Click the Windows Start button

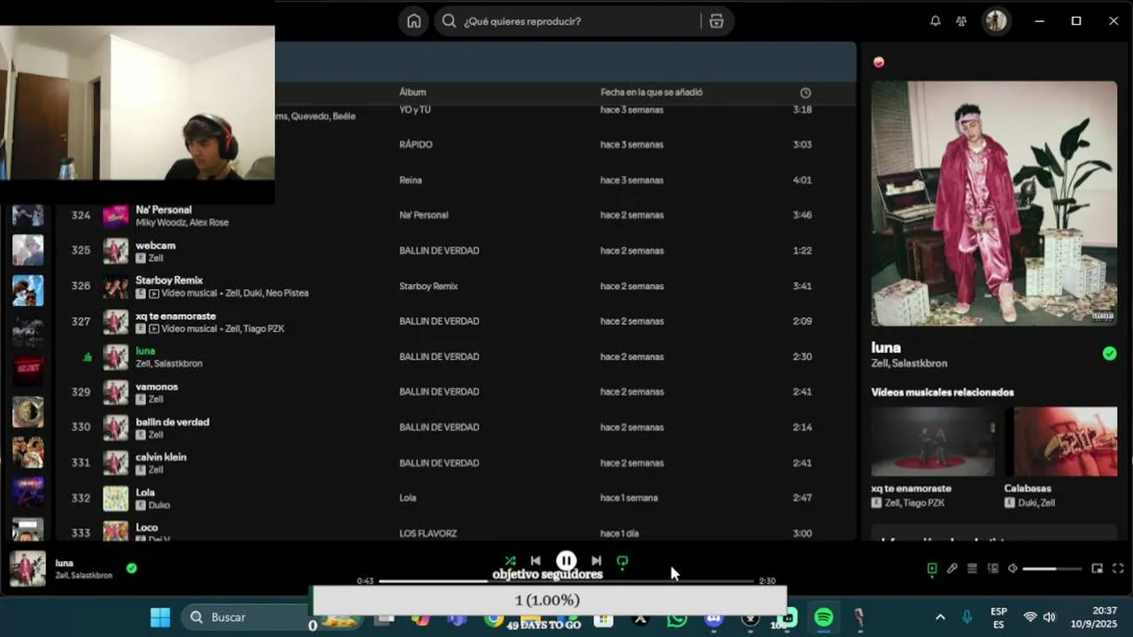click(160, 618)
